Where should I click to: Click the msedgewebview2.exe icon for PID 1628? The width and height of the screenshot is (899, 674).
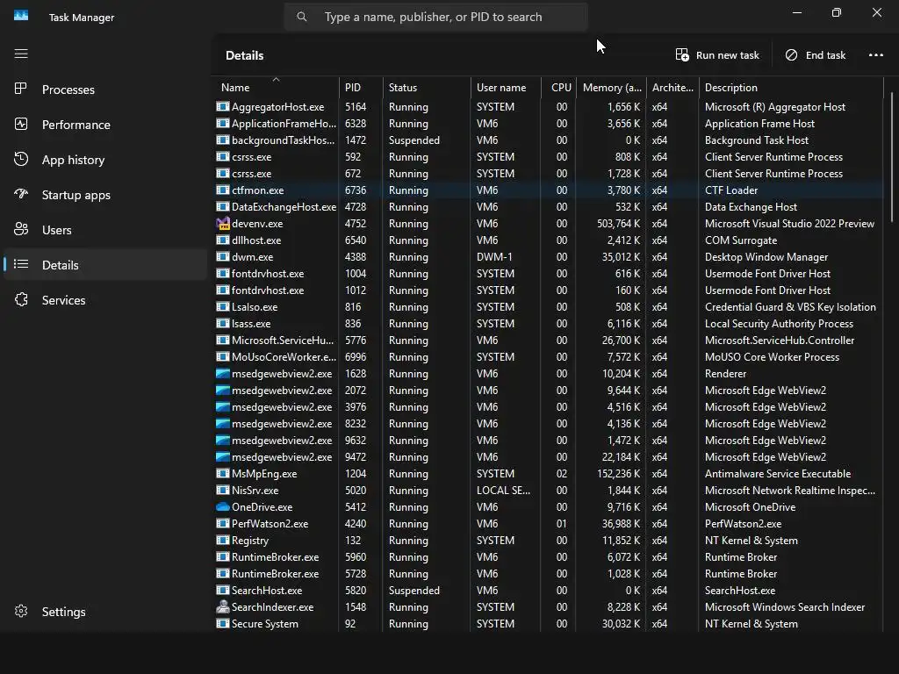pyautogui.click(x=222, y=373)
